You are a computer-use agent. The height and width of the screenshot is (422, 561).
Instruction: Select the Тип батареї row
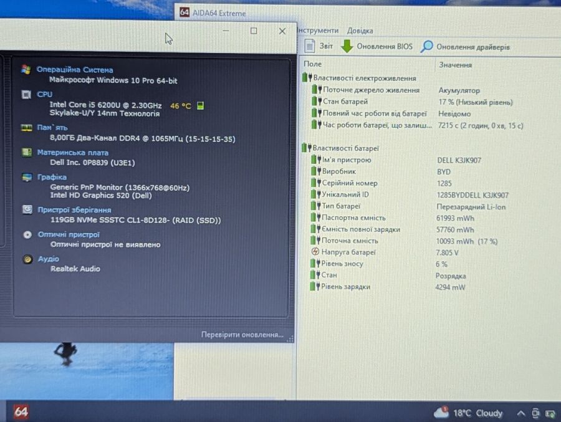(x=408, y=206)
